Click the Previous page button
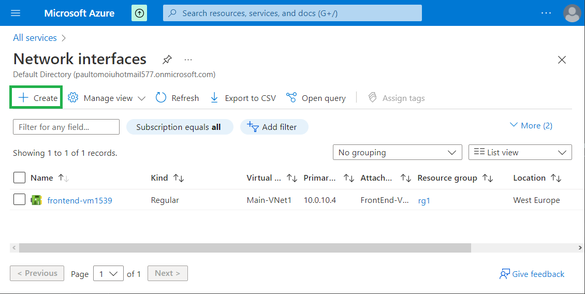This screenshot has width=585, height=294. point(37,273)
